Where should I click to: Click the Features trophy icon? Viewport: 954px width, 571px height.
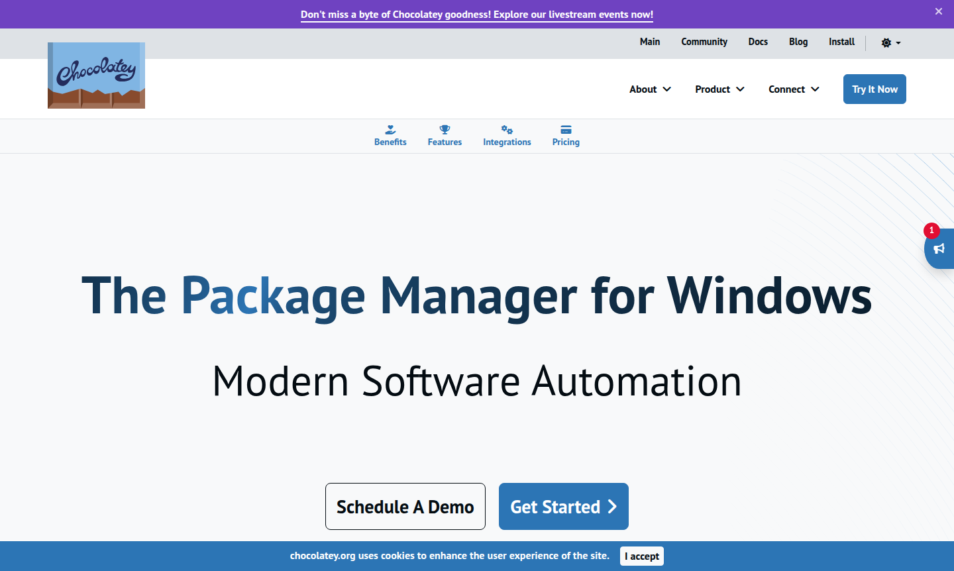coord(445,130)
